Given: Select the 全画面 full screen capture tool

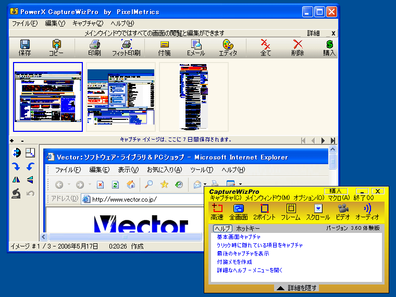Looking at the screenshot, I should 238,212.
